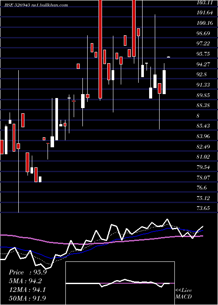Click the 5MA : 94.2 readout
Screen dimensions: 218x305
pos(25,281)
